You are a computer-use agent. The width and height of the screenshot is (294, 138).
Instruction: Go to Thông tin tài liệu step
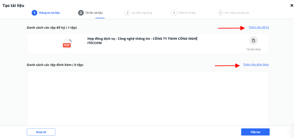[x=49, y=13]
